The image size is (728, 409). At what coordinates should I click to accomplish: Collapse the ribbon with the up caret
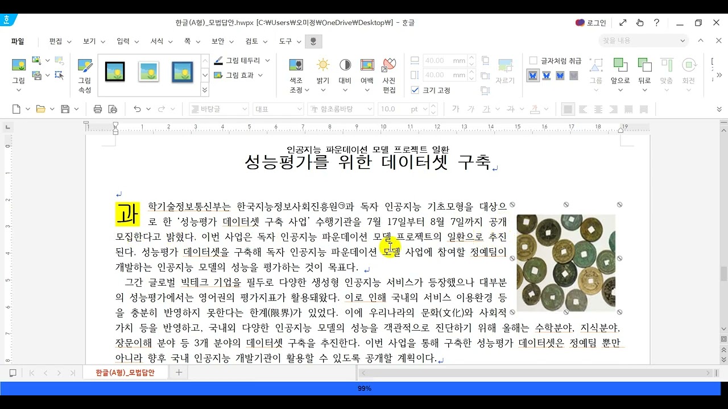[x=701, y=41]
